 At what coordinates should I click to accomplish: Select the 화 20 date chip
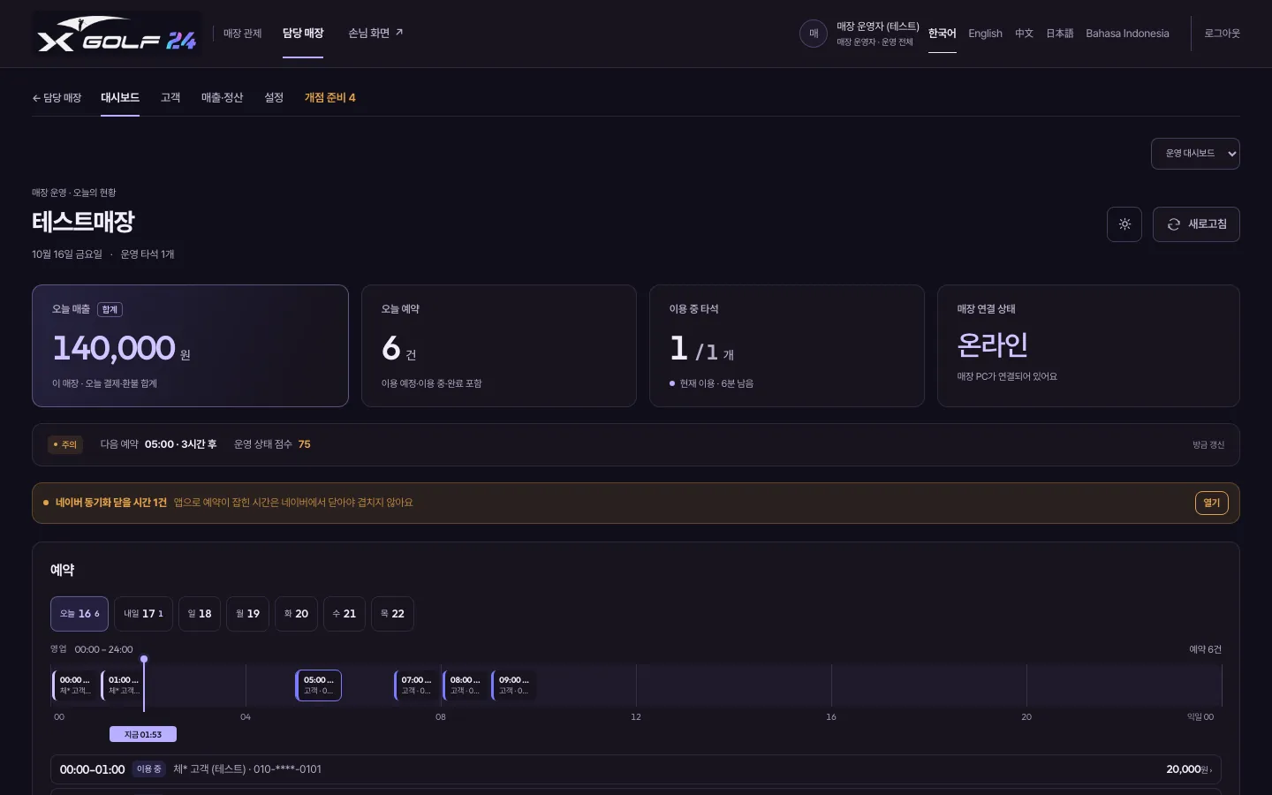coord(296,614)
